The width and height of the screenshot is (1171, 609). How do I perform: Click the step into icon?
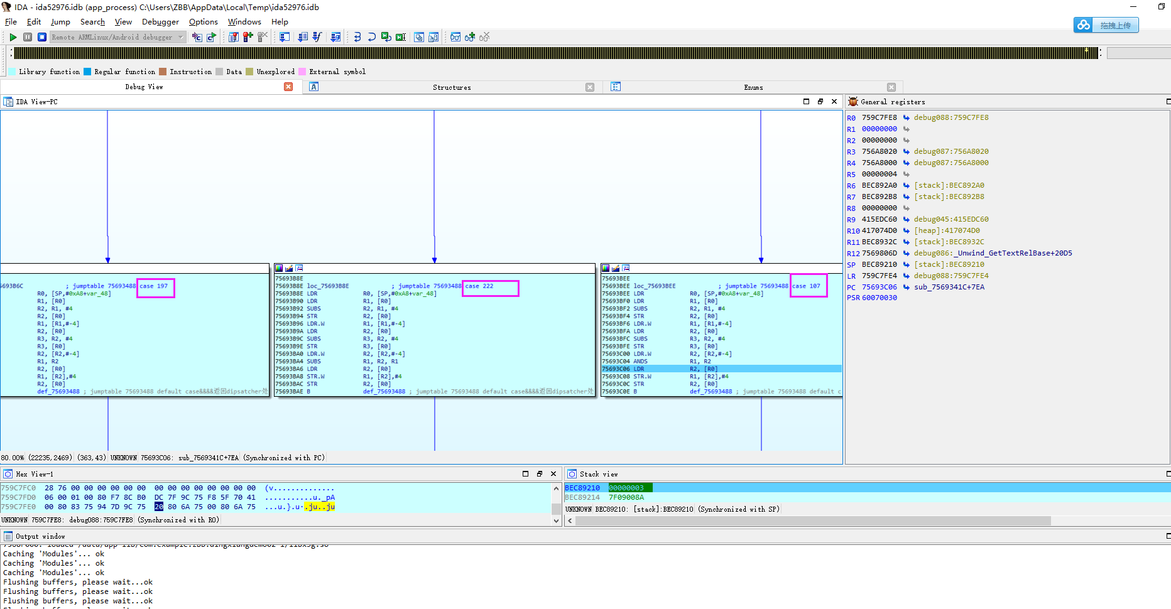coord(357,37)
